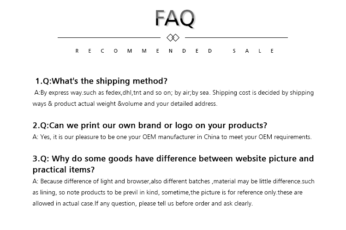This screenshot has height=230, width=346.
Task: Click the OEM manufacturer answer line
Action: click(x=172, y=137)
